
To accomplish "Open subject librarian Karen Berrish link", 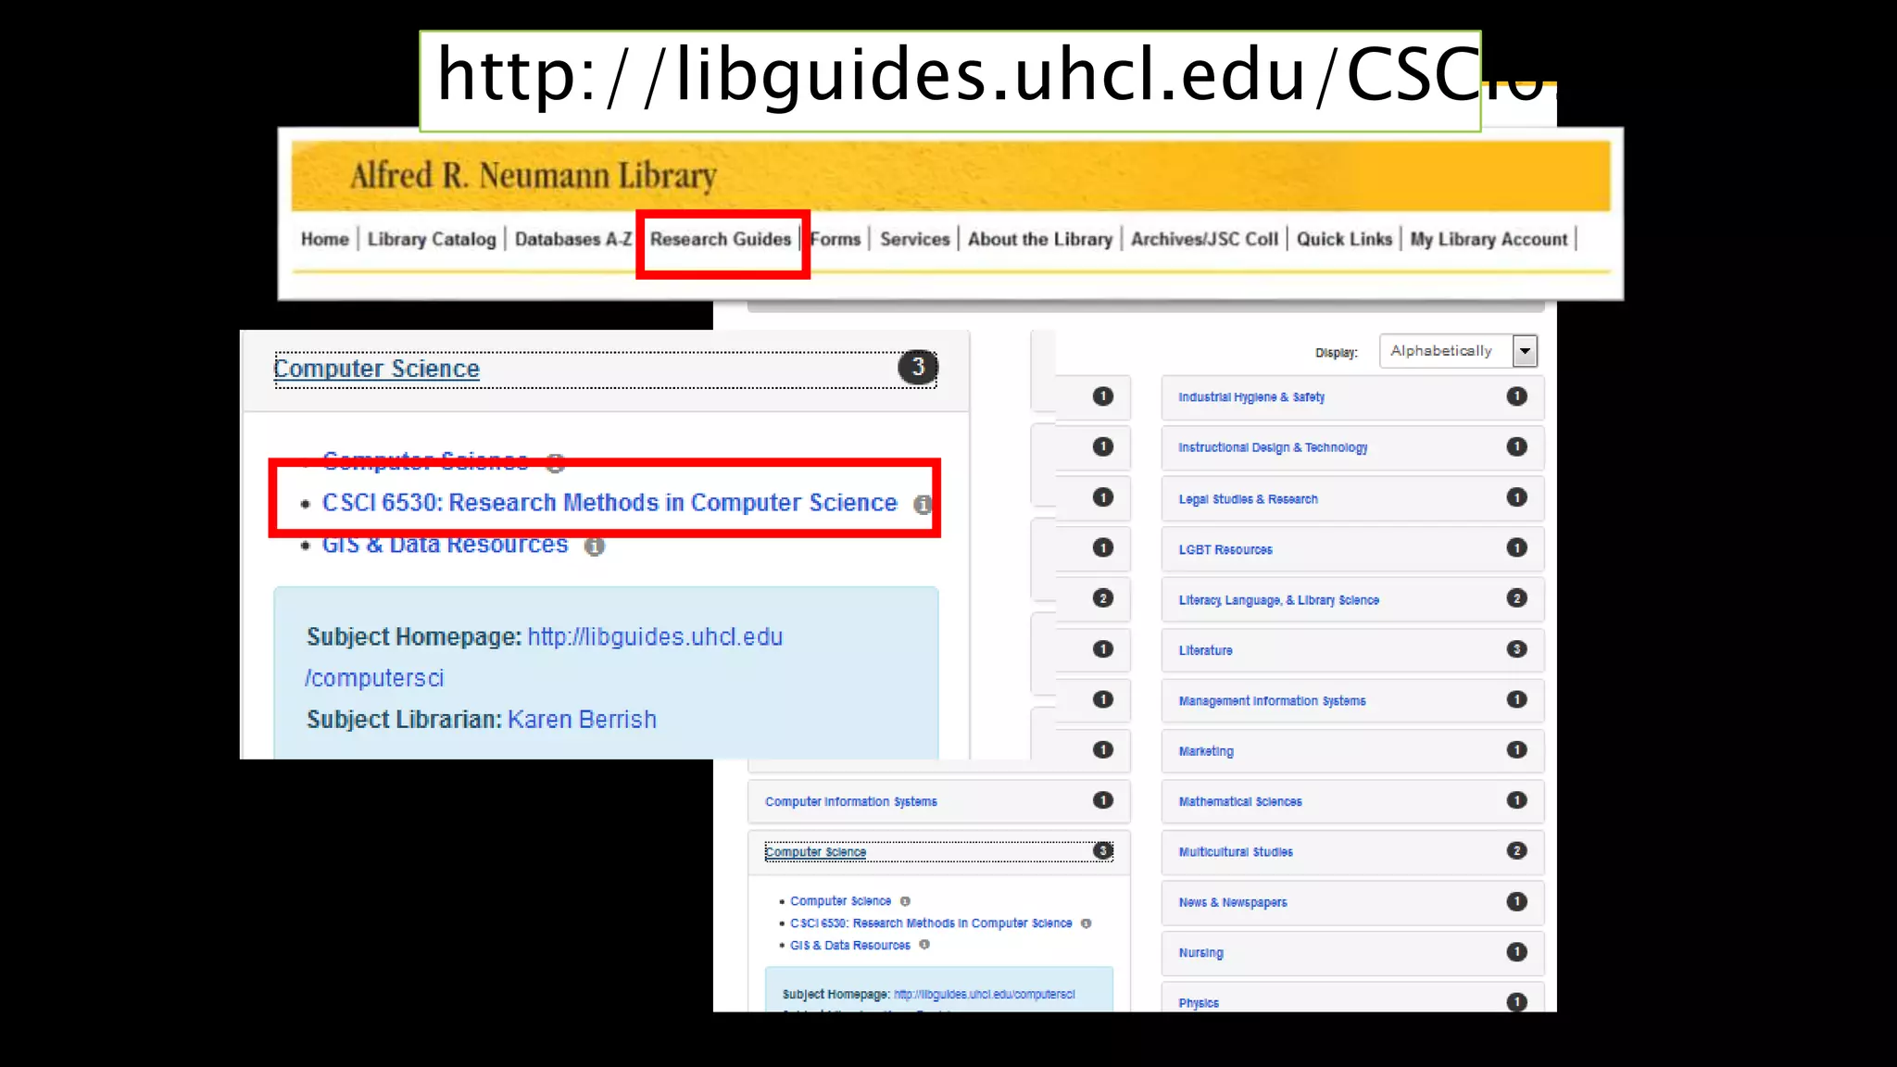I will tap(582, 720).
